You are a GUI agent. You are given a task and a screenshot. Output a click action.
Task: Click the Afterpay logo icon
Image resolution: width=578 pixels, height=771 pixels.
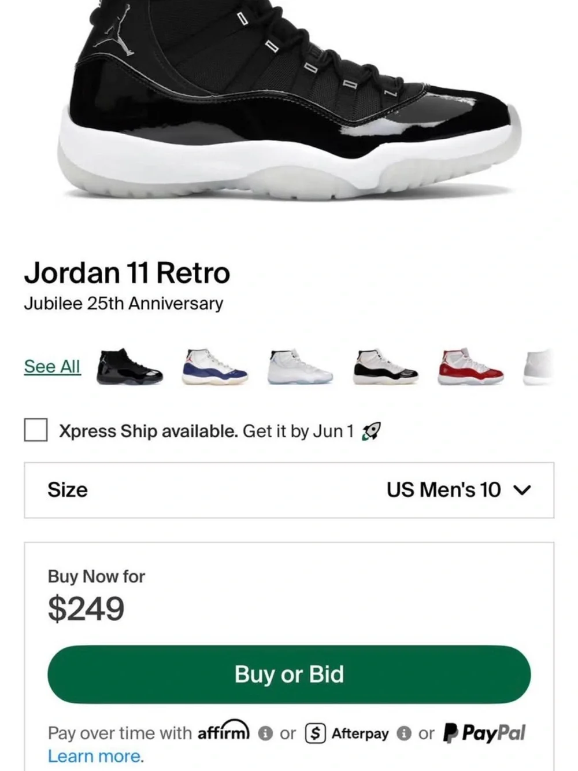[x=315, y=733]
